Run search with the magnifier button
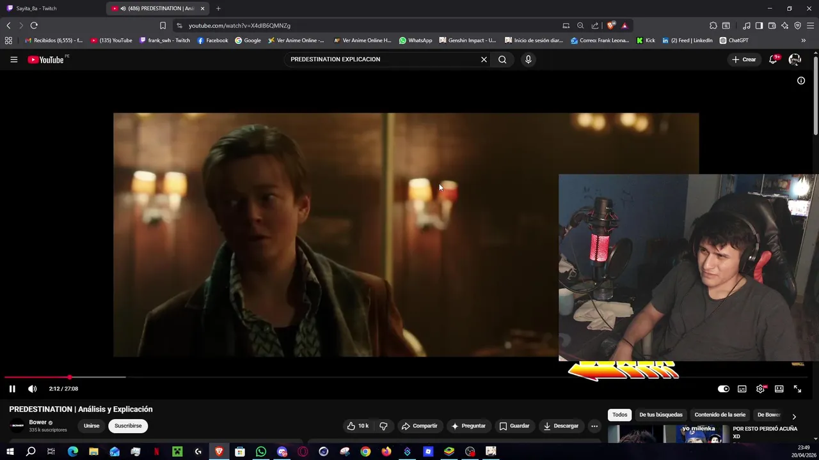Screen dimensions: 819x460 [502, 59]
